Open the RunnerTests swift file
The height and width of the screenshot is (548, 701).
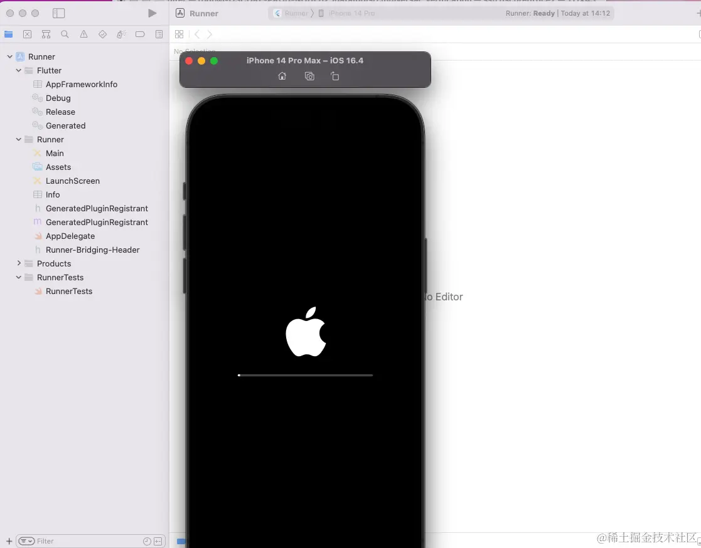pos(69,291)
